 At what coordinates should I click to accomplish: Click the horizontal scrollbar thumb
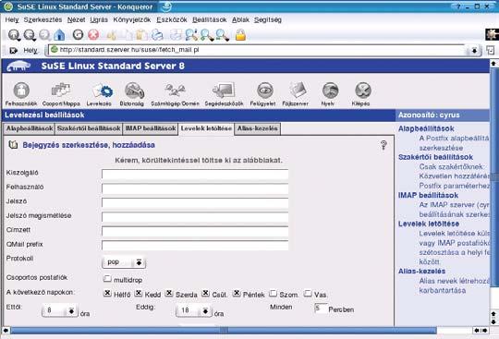tap(224, 331)
